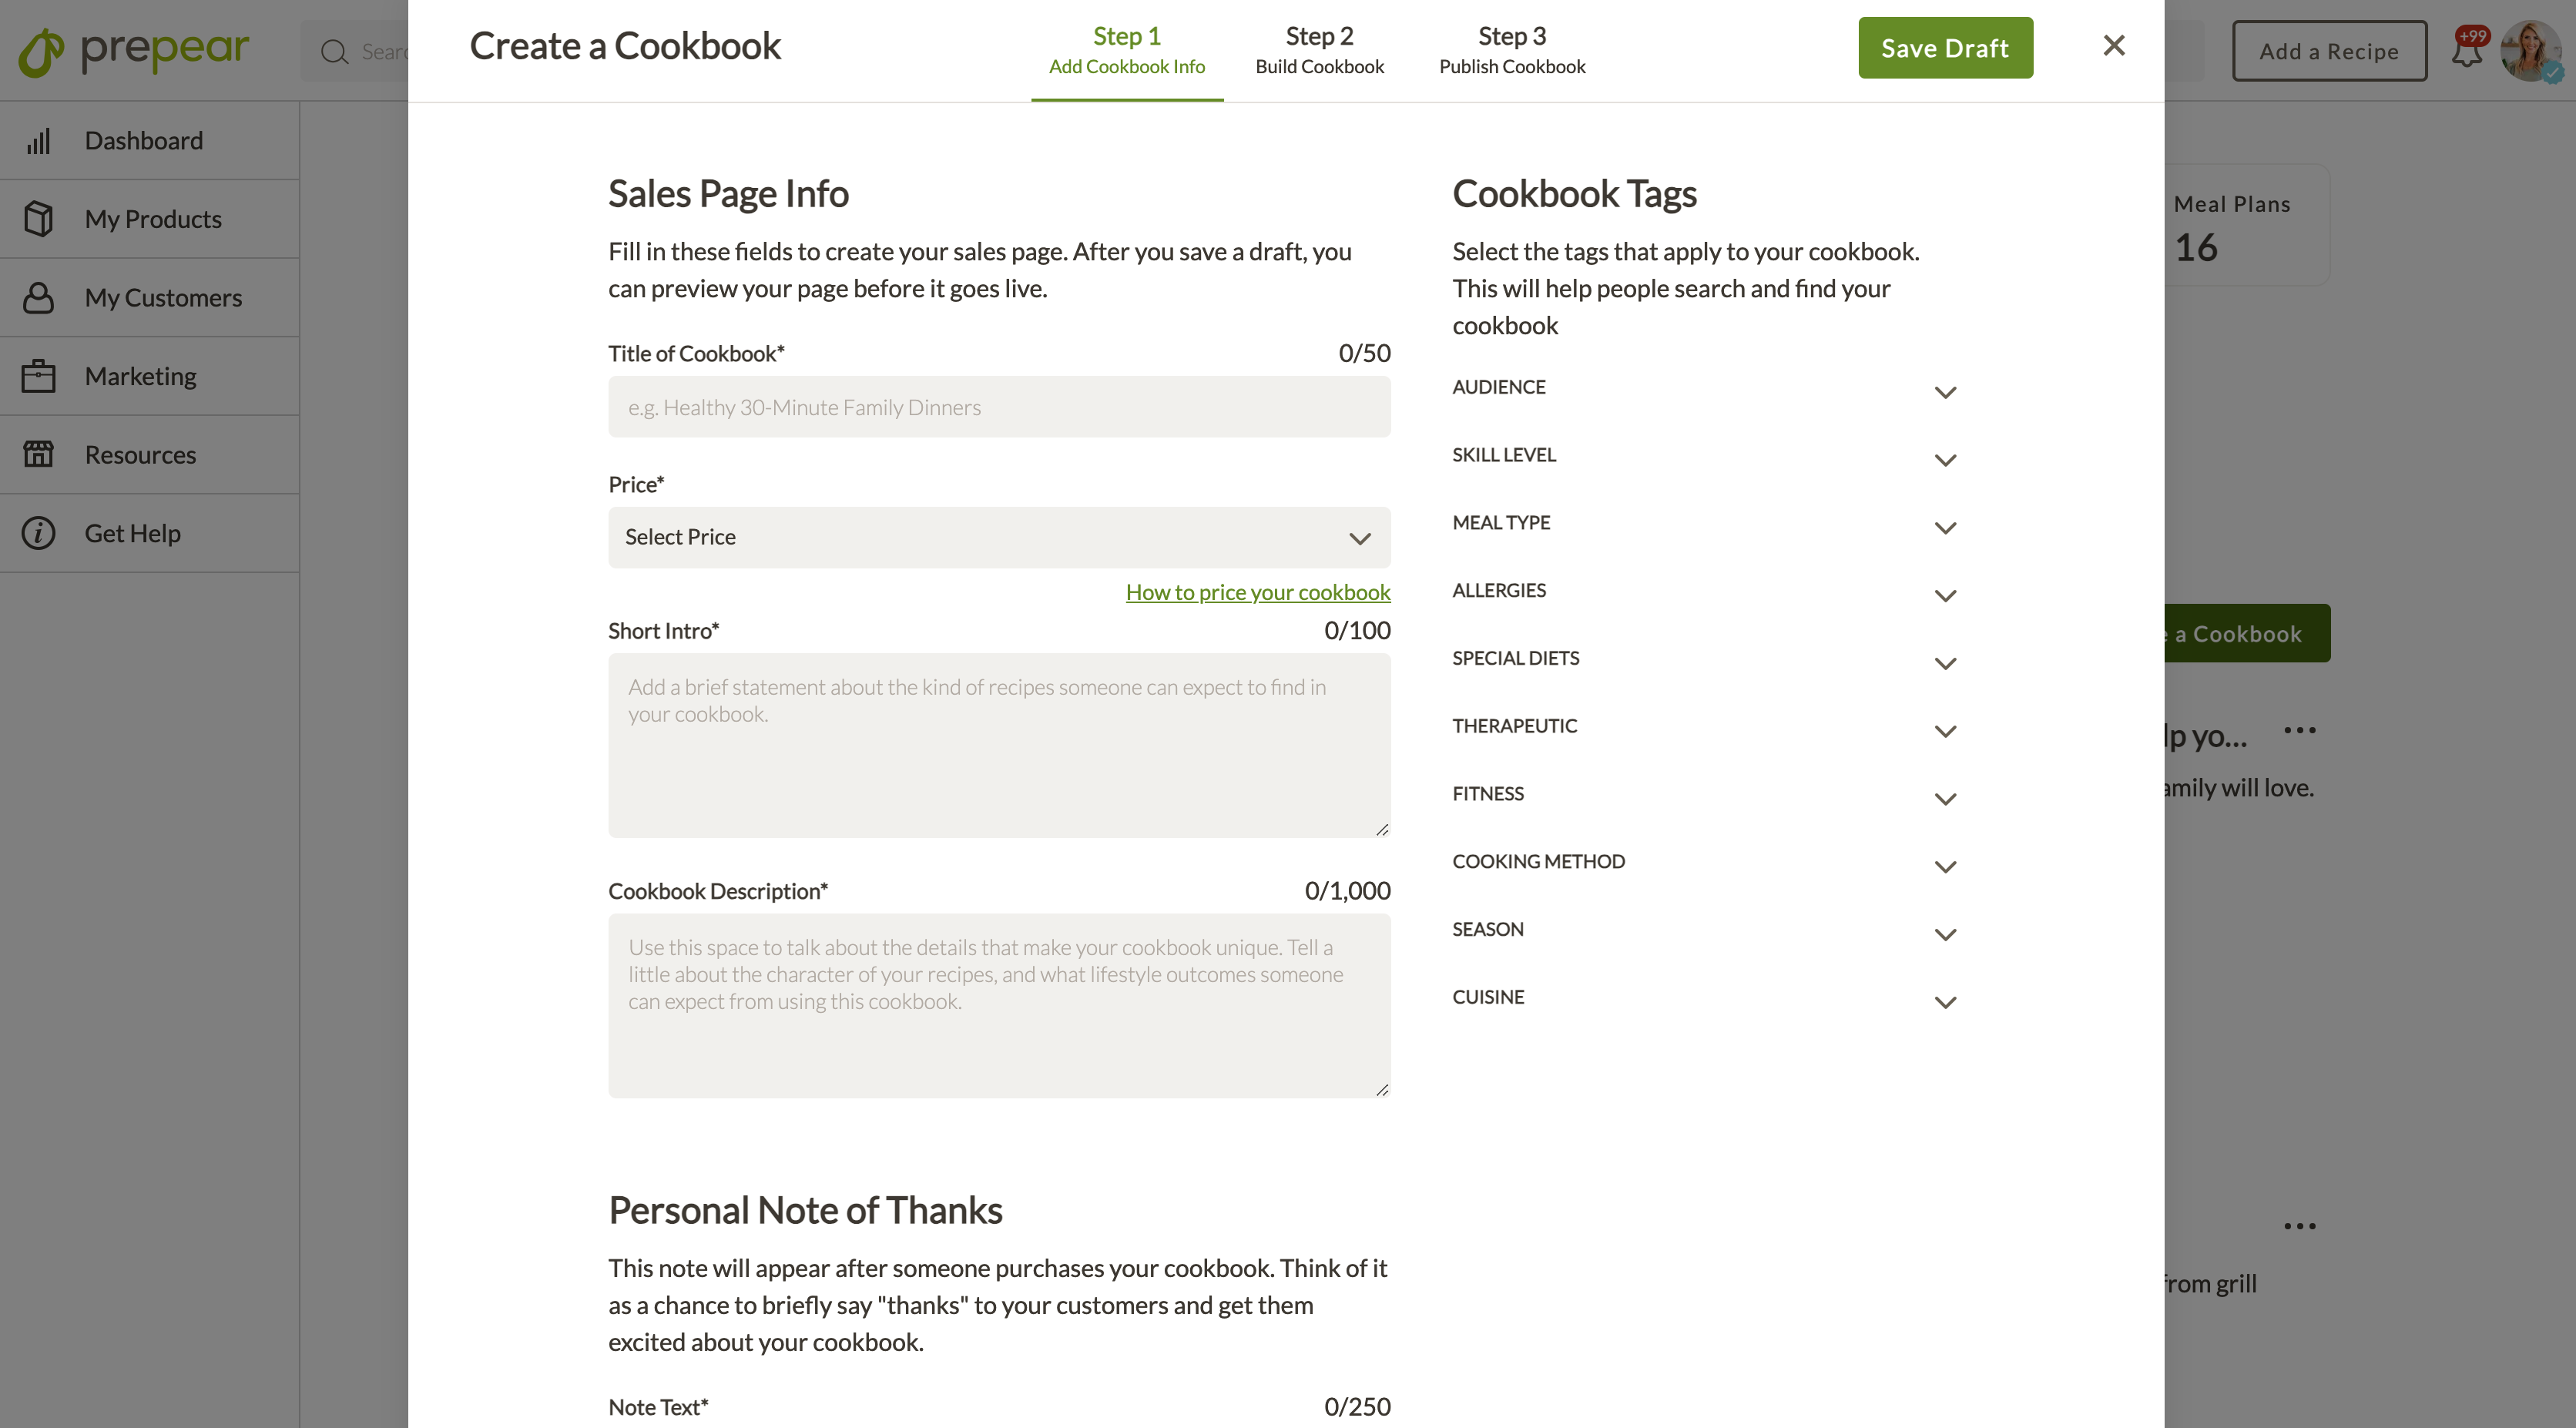Viewport: 2576px width, 1428px height.
Task: Open My Products box icon
Action: pyautogui.click(x=38, y=219)
